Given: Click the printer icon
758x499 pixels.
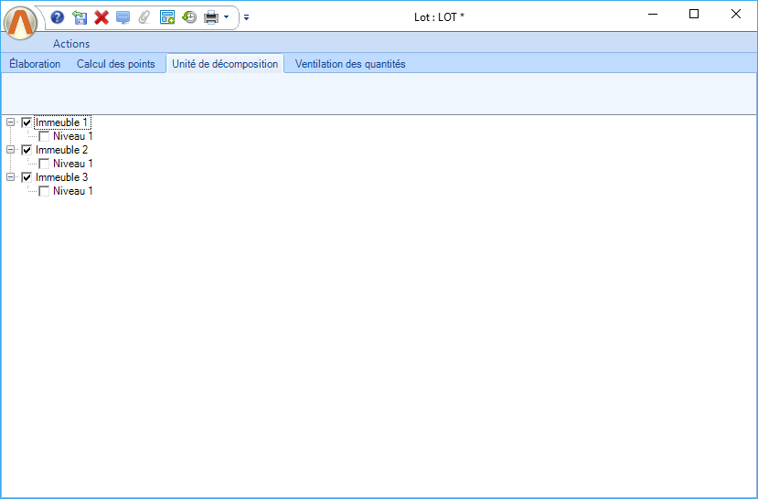Looking at the screenshot, I should pos(210,16).
